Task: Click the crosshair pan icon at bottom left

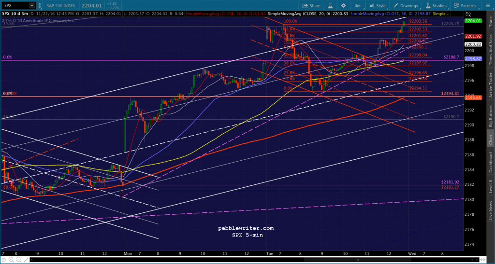Action: point(4,260)
